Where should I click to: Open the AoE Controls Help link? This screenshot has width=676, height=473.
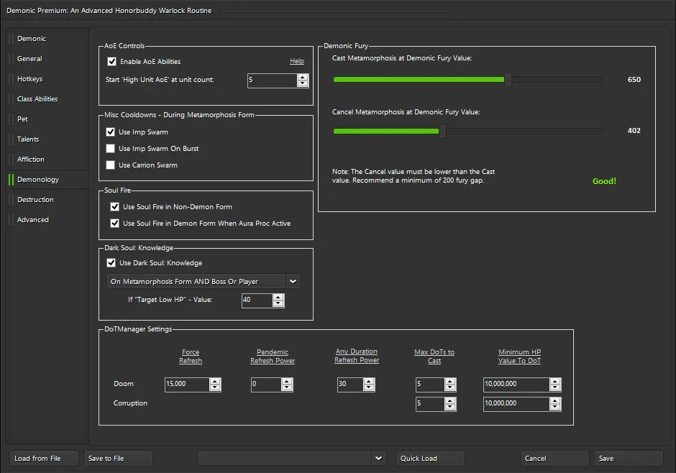click(x=297, y=61)
